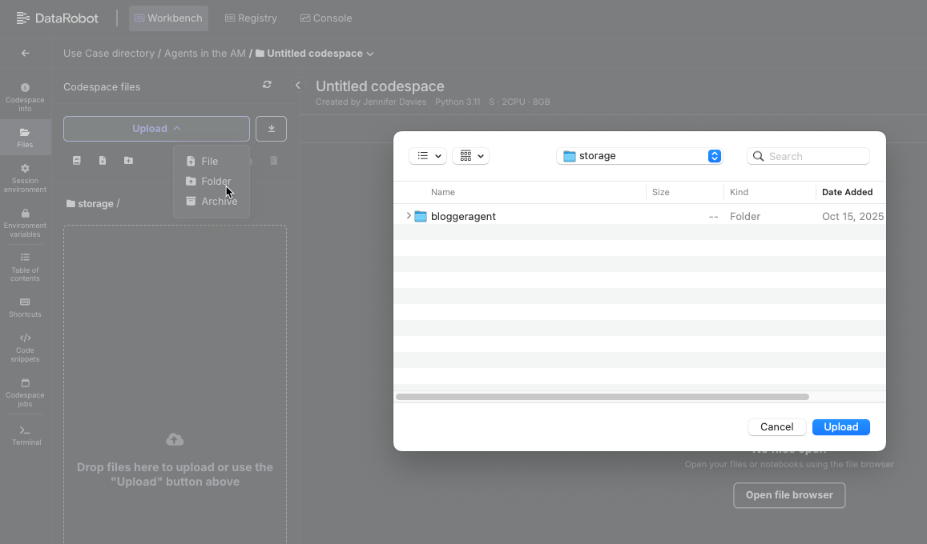927x544 pixels.
Task: Open the Environment variables lock icon
Action: click(25, 214)
